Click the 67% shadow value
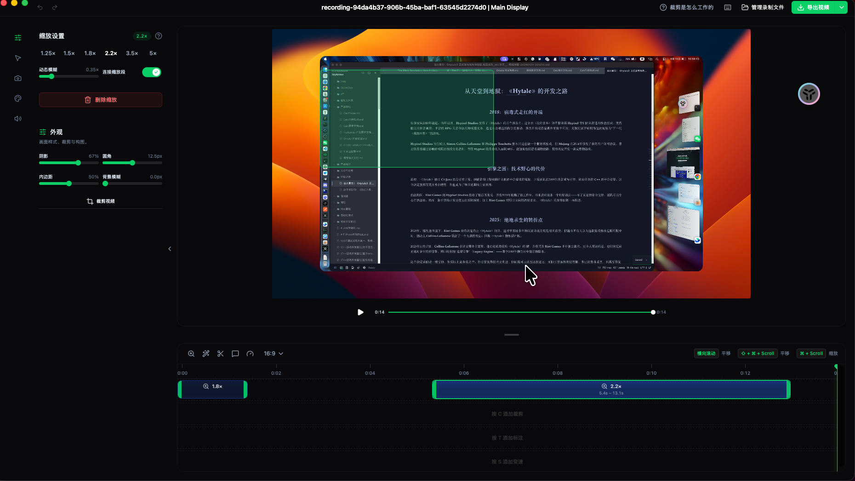 94,156
